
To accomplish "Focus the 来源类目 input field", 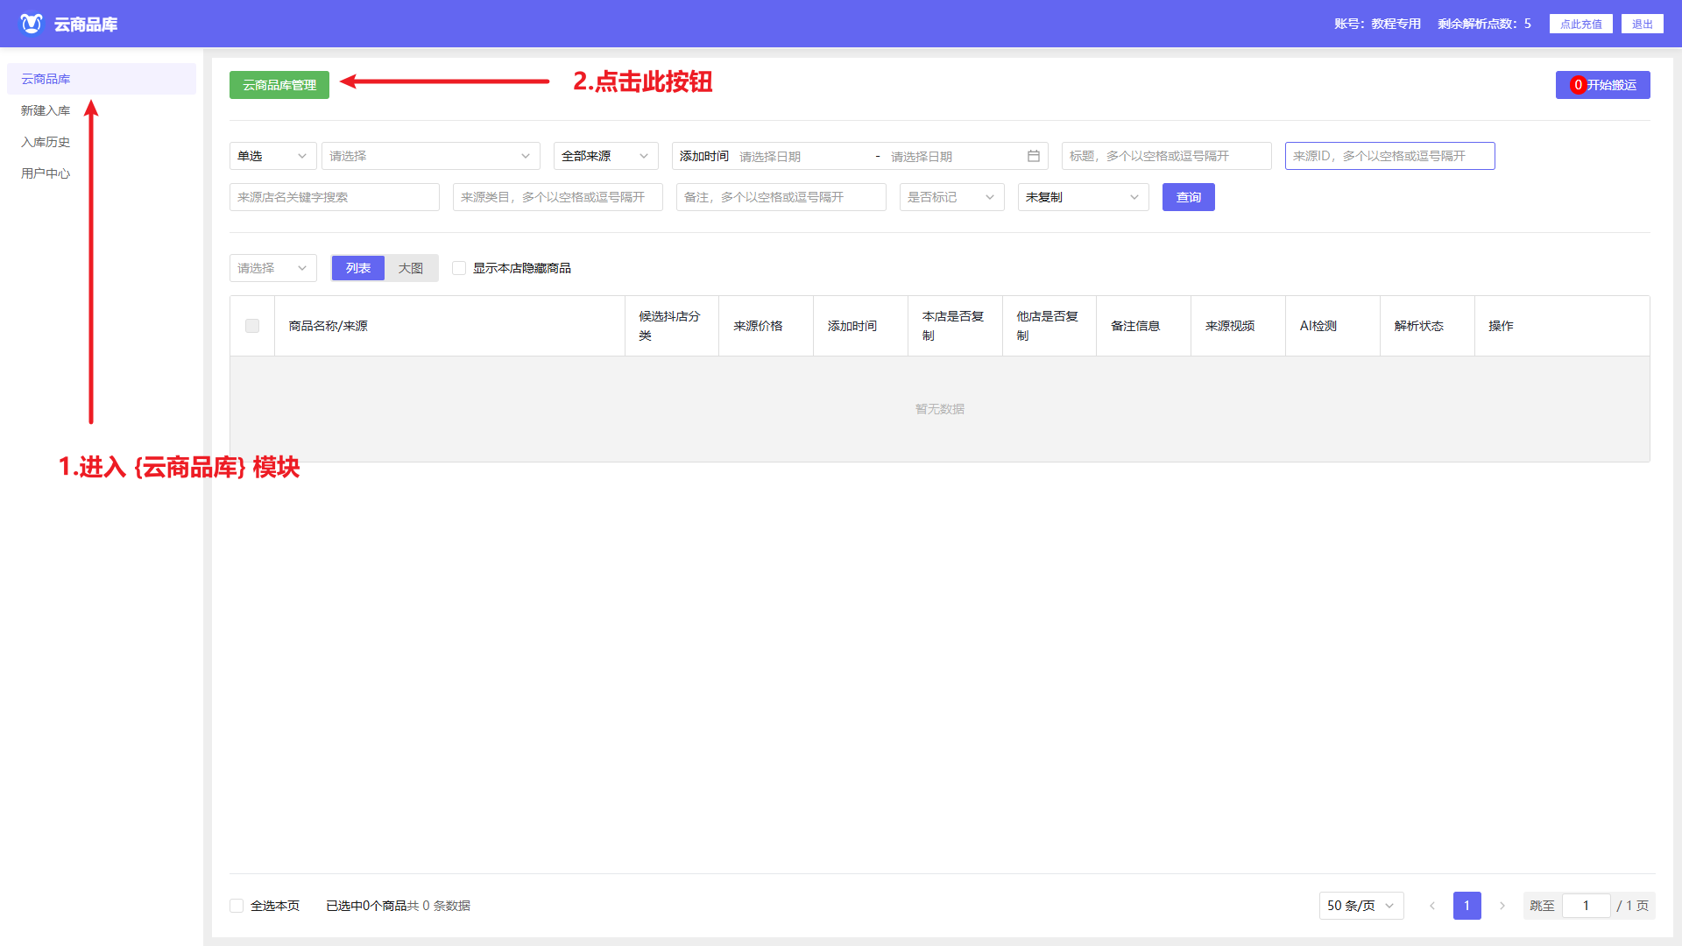I will point(558,197).
